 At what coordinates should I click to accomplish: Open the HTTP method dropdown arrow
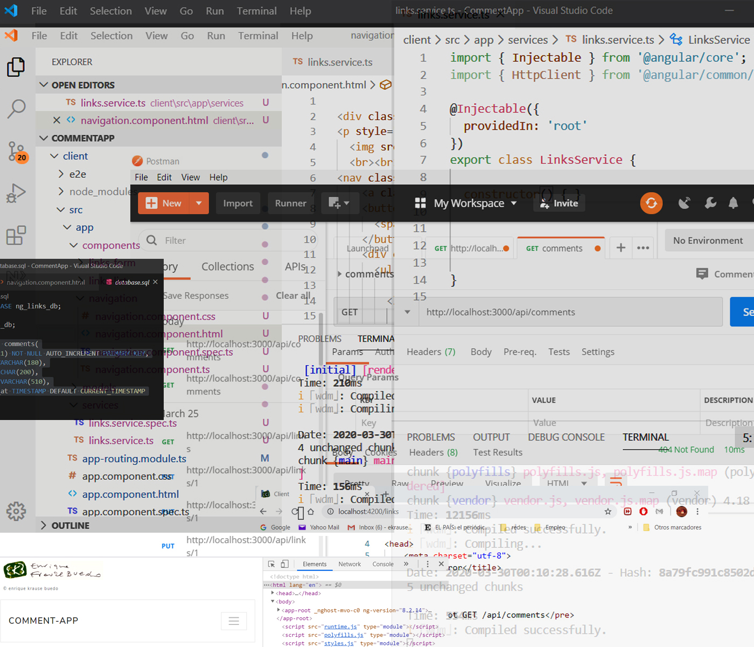coord(407,312)
